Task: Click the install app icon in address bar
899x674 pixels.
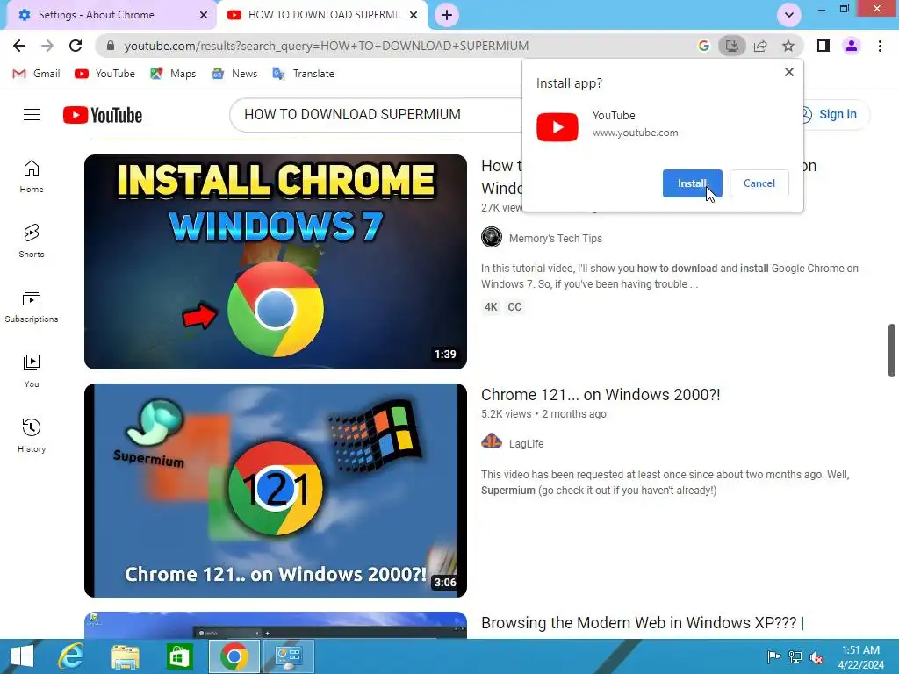Action: (x=731, y=46)
